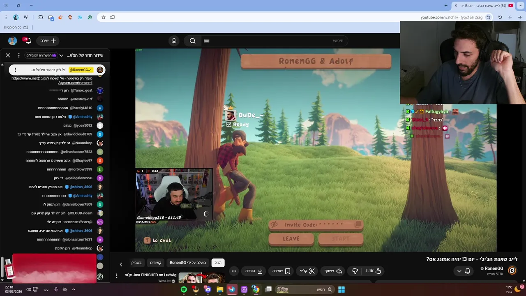This screenshot has height=296, width=526.
Task: Open Discord from the taskbar
Action: [208, 289]
